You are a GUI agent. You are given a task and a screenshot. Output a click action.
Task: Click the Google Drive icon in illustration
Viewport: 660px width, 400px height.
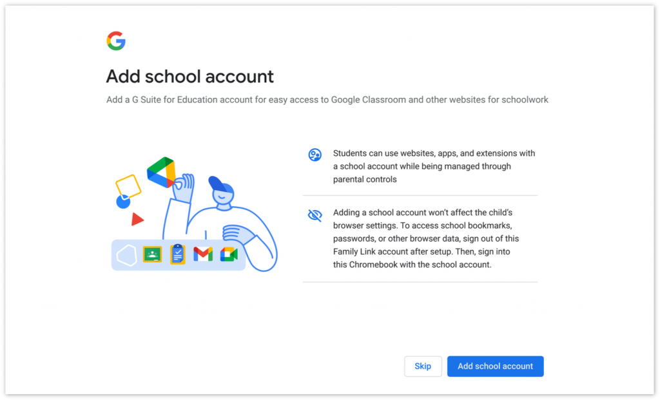[161, 171]
